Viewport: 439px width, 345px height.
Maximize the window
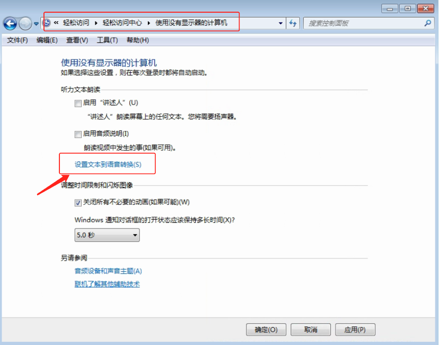coord(408,8)
